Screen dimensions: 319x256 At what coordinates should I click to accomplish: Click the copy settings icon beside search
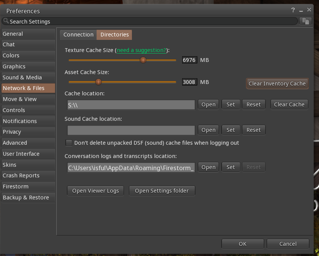click(x=305, y=21)
